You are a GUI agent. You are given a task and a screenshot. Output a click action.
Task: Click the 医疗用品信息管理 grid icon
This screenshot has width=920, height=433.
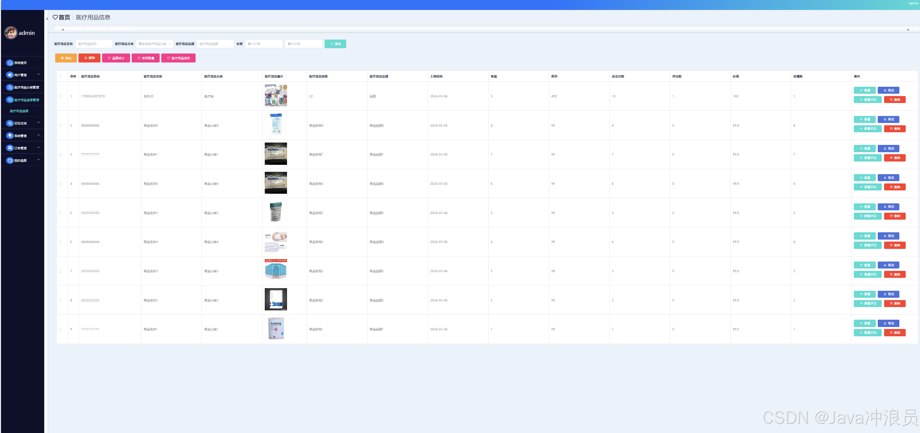point(10,100)
